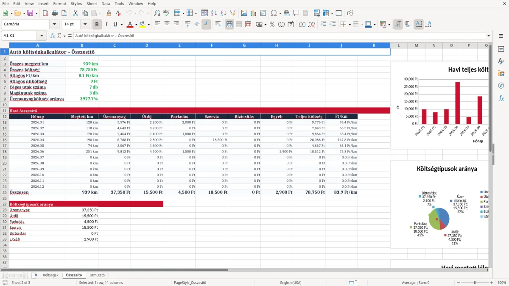
Task: Open Background Color dropdown arrow
Action: point(149,25)
